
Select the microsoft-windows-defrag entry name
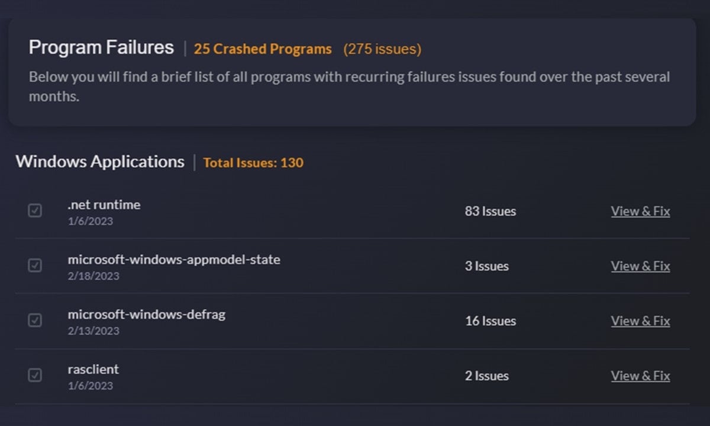(x=146, y=315)
